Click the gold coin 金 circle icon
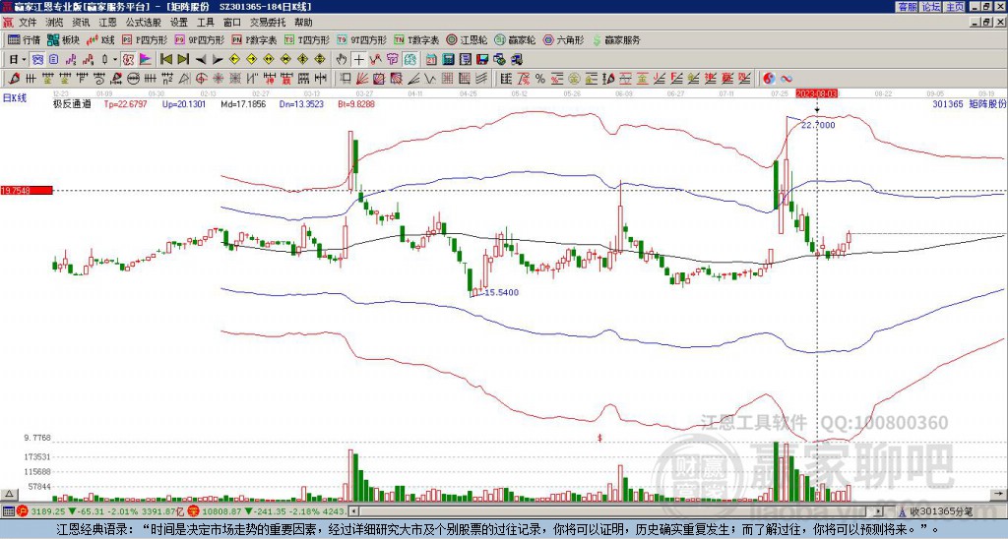The width and height of the screenshot is (1008, 539). click(x=574, y=79)
